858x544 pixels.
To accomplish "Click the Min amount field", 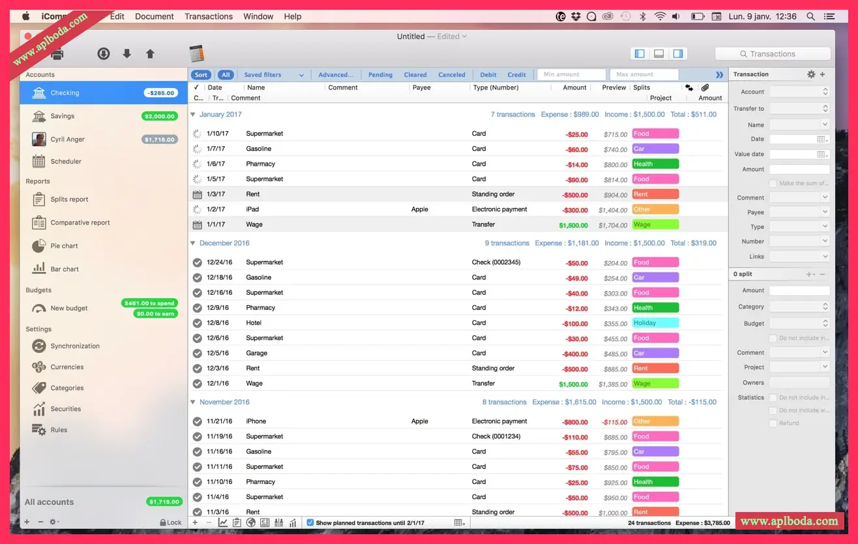I will pyautogui.click(x=571, y=74).
